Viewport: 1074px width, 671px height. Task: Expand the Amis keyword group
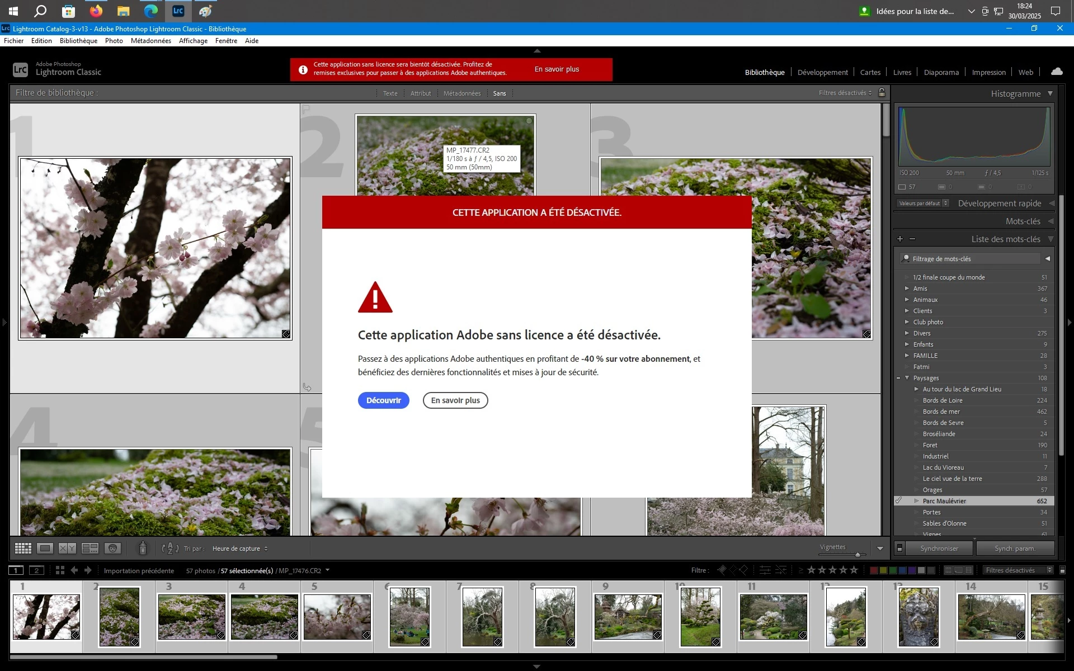[x=907, y=289]
